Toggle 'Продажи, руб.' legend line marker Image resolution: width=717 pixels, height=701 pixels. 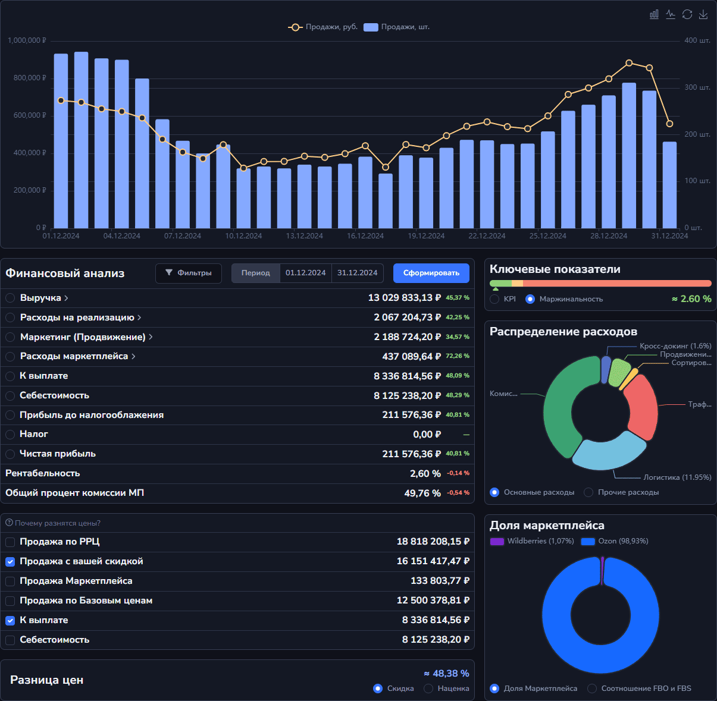click(296, 27)
